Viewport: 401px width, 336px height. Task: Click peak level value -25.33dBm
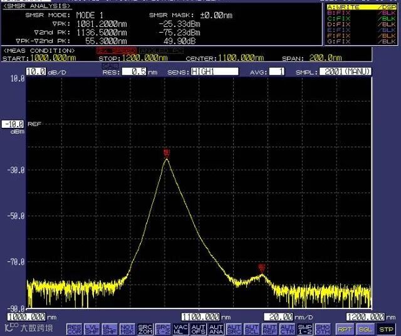coord(180,24)
